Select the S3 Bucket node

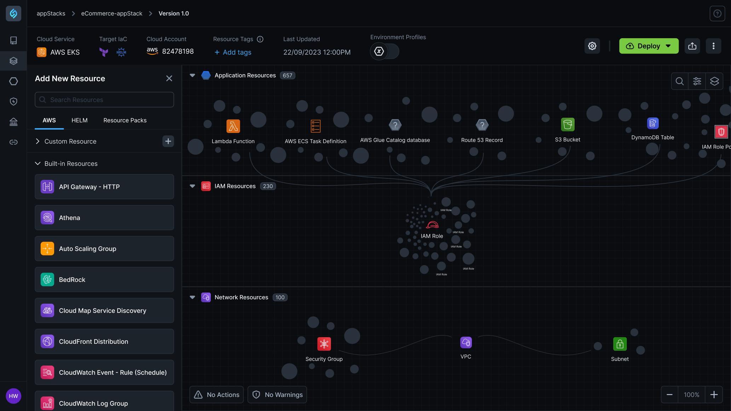click(x=568, y=124)
